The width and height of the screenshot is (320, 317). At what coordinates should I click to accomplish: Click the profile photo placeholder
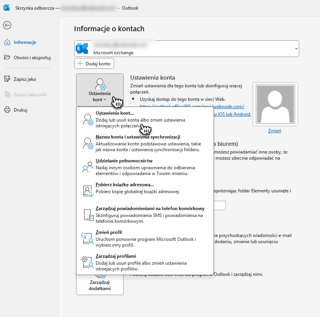tap(275, 104)
